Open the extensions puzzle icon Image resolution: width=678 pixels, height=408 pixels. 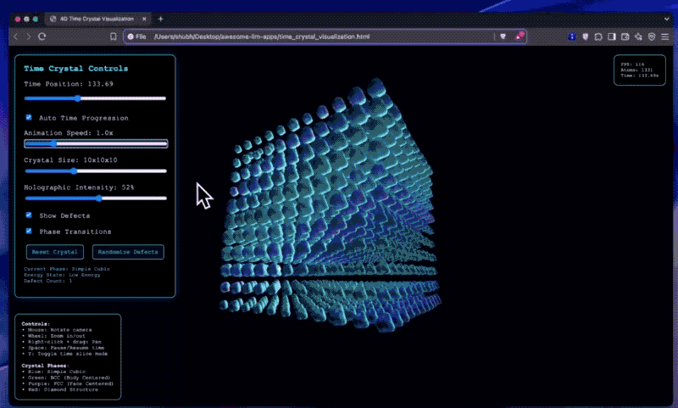(598, 36)
